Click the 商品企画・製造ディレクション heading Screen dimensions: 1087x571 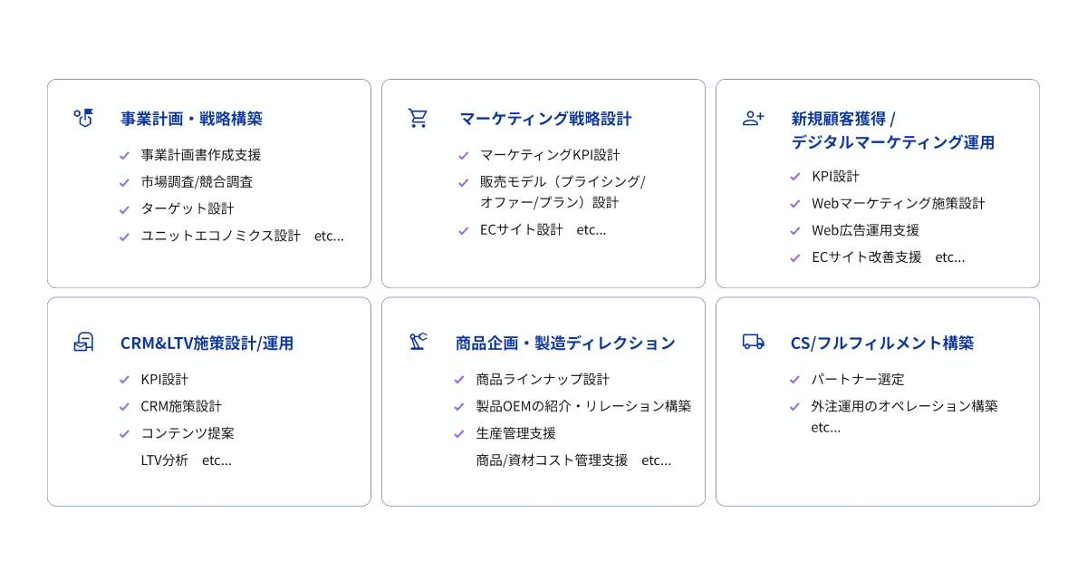pyautogui.click(x=565, y=343)
